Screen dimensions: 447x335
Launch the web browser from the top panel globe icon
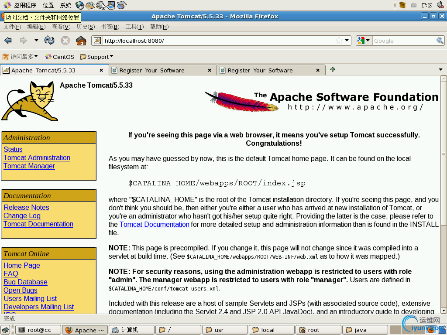pyautogui.click(x=80, y=5)
